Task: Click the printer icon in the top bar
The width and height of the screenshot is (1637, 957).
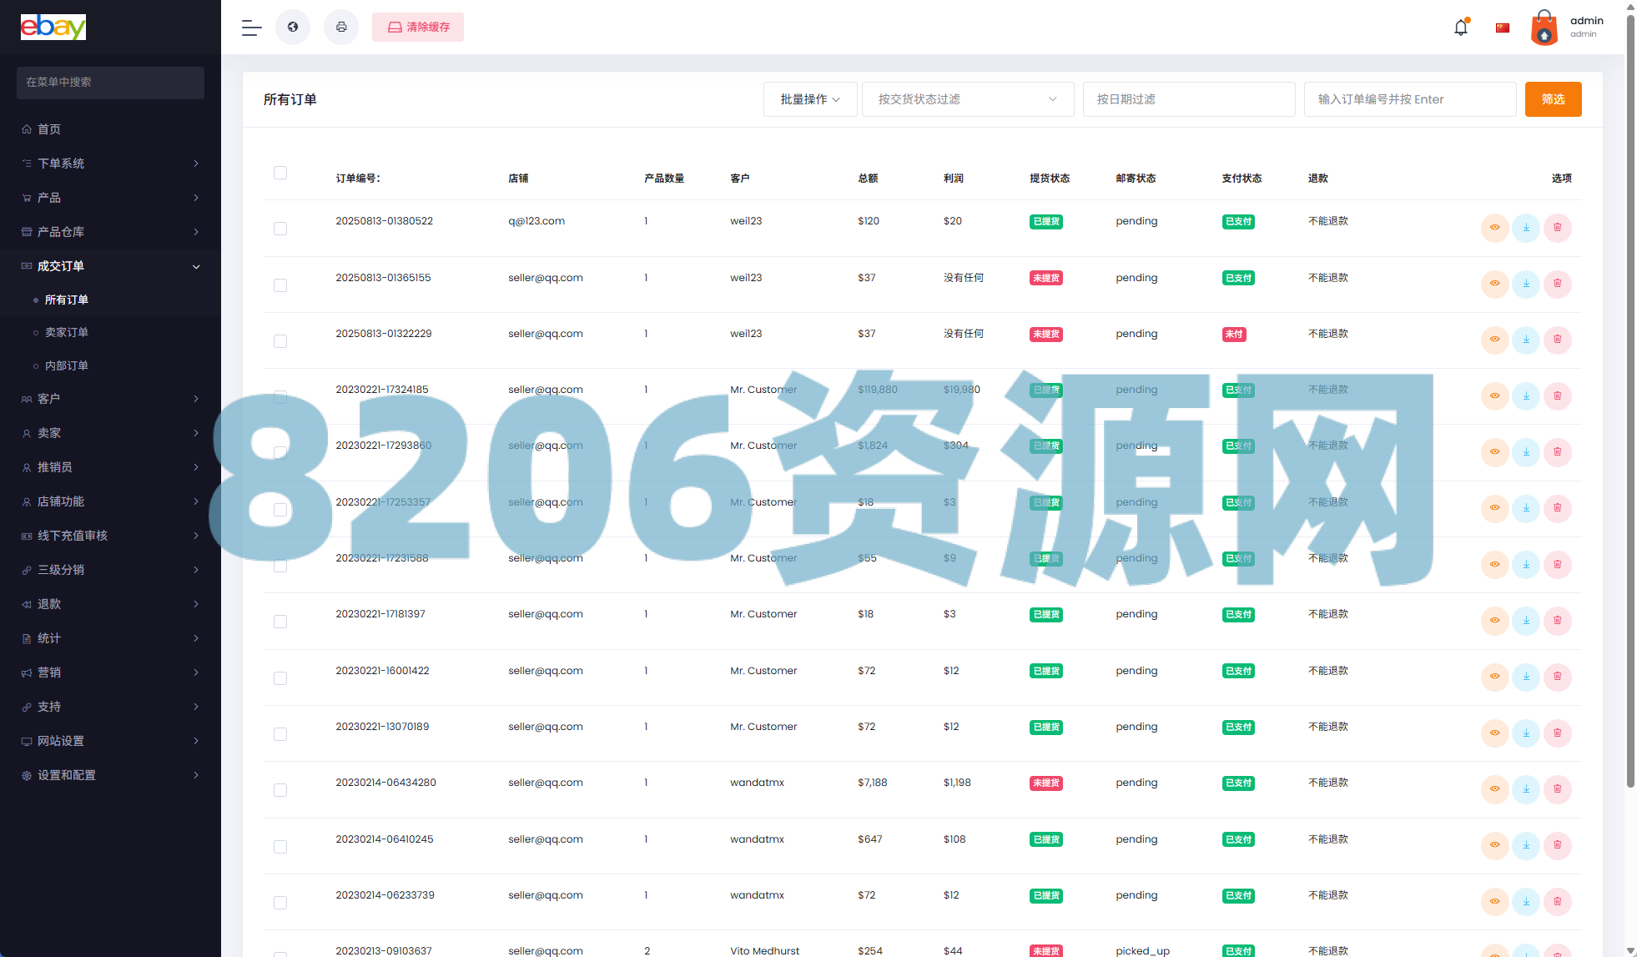Action: pyautogui.click(x=341, y=27)
